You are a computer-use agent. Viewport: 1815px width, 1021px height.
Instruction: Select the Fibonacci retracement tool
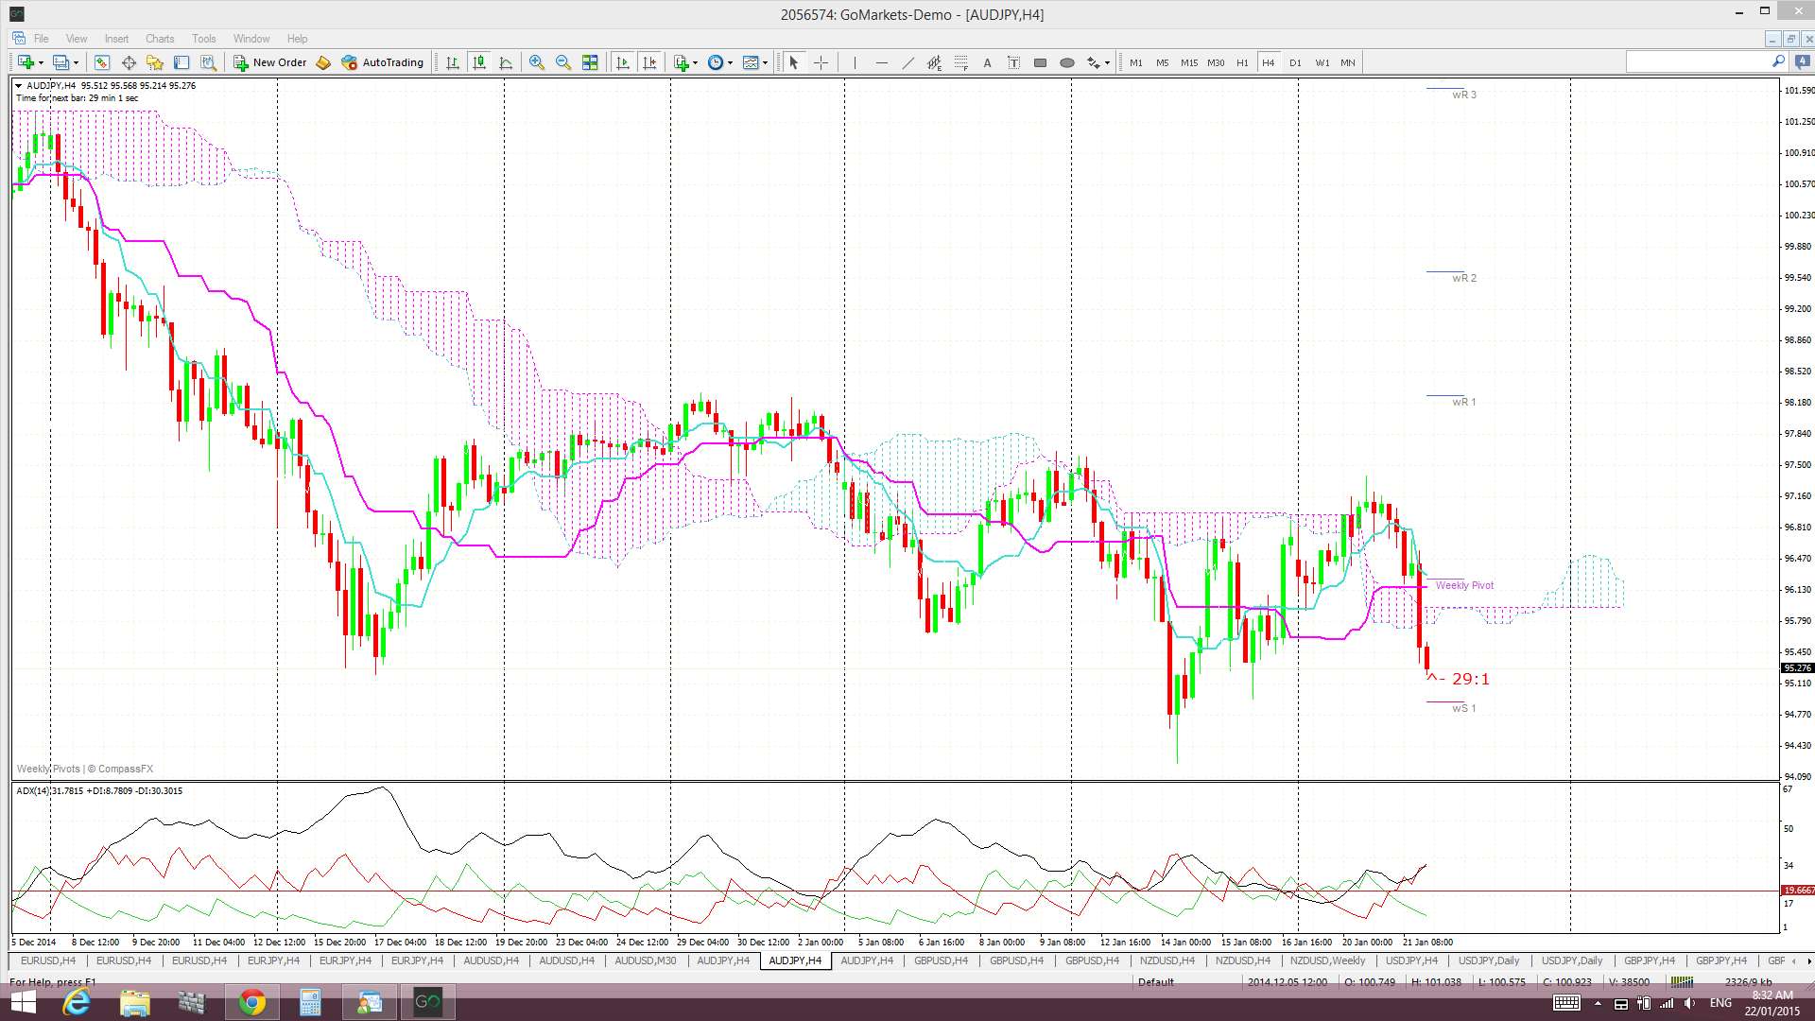click(x=960, y=62)
